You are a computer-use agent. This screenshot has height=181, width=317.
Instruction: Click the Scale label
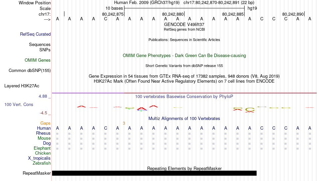[45, 8]
